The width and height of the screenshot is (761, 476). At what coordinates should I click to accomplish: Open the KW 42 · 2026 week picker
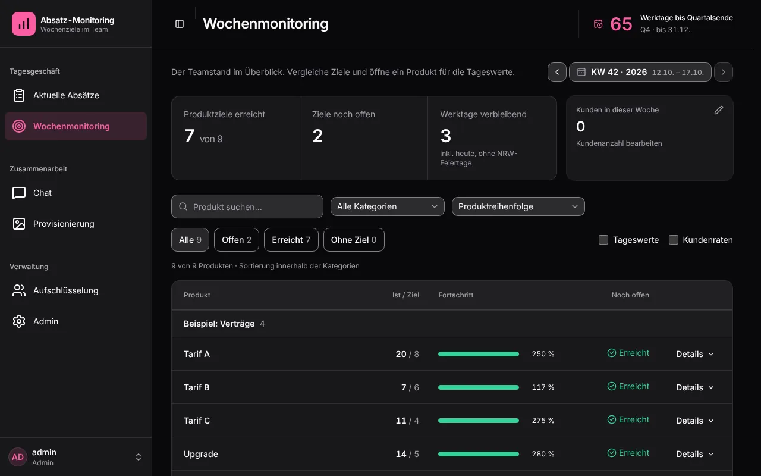pos(640,72)
